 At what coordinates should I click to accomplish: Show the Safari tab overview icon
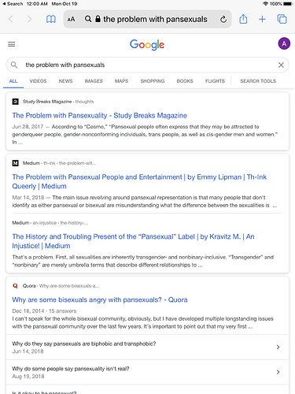click(x=282, y=19)
